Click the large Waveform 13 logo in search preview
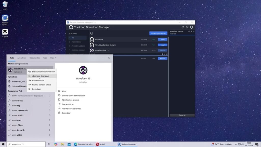This screenshot has width=261, height=147. click(83, 70)
